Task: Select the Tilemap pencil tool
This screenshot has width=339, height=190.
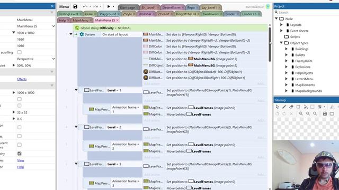Action: [x=284, y=107]
